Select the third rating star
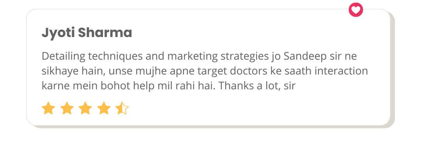Image resolution: width=421 pixels, height=156 pixels. (x=85, y=108)
